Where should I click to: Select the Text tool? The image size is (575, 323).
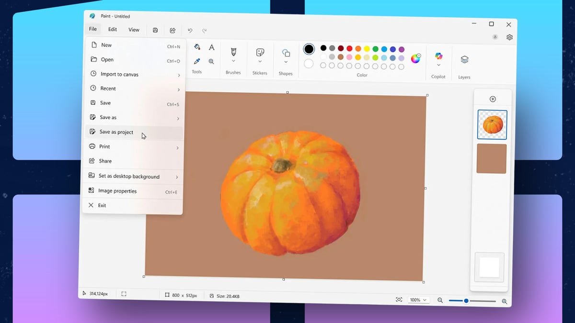pos(211,47)
